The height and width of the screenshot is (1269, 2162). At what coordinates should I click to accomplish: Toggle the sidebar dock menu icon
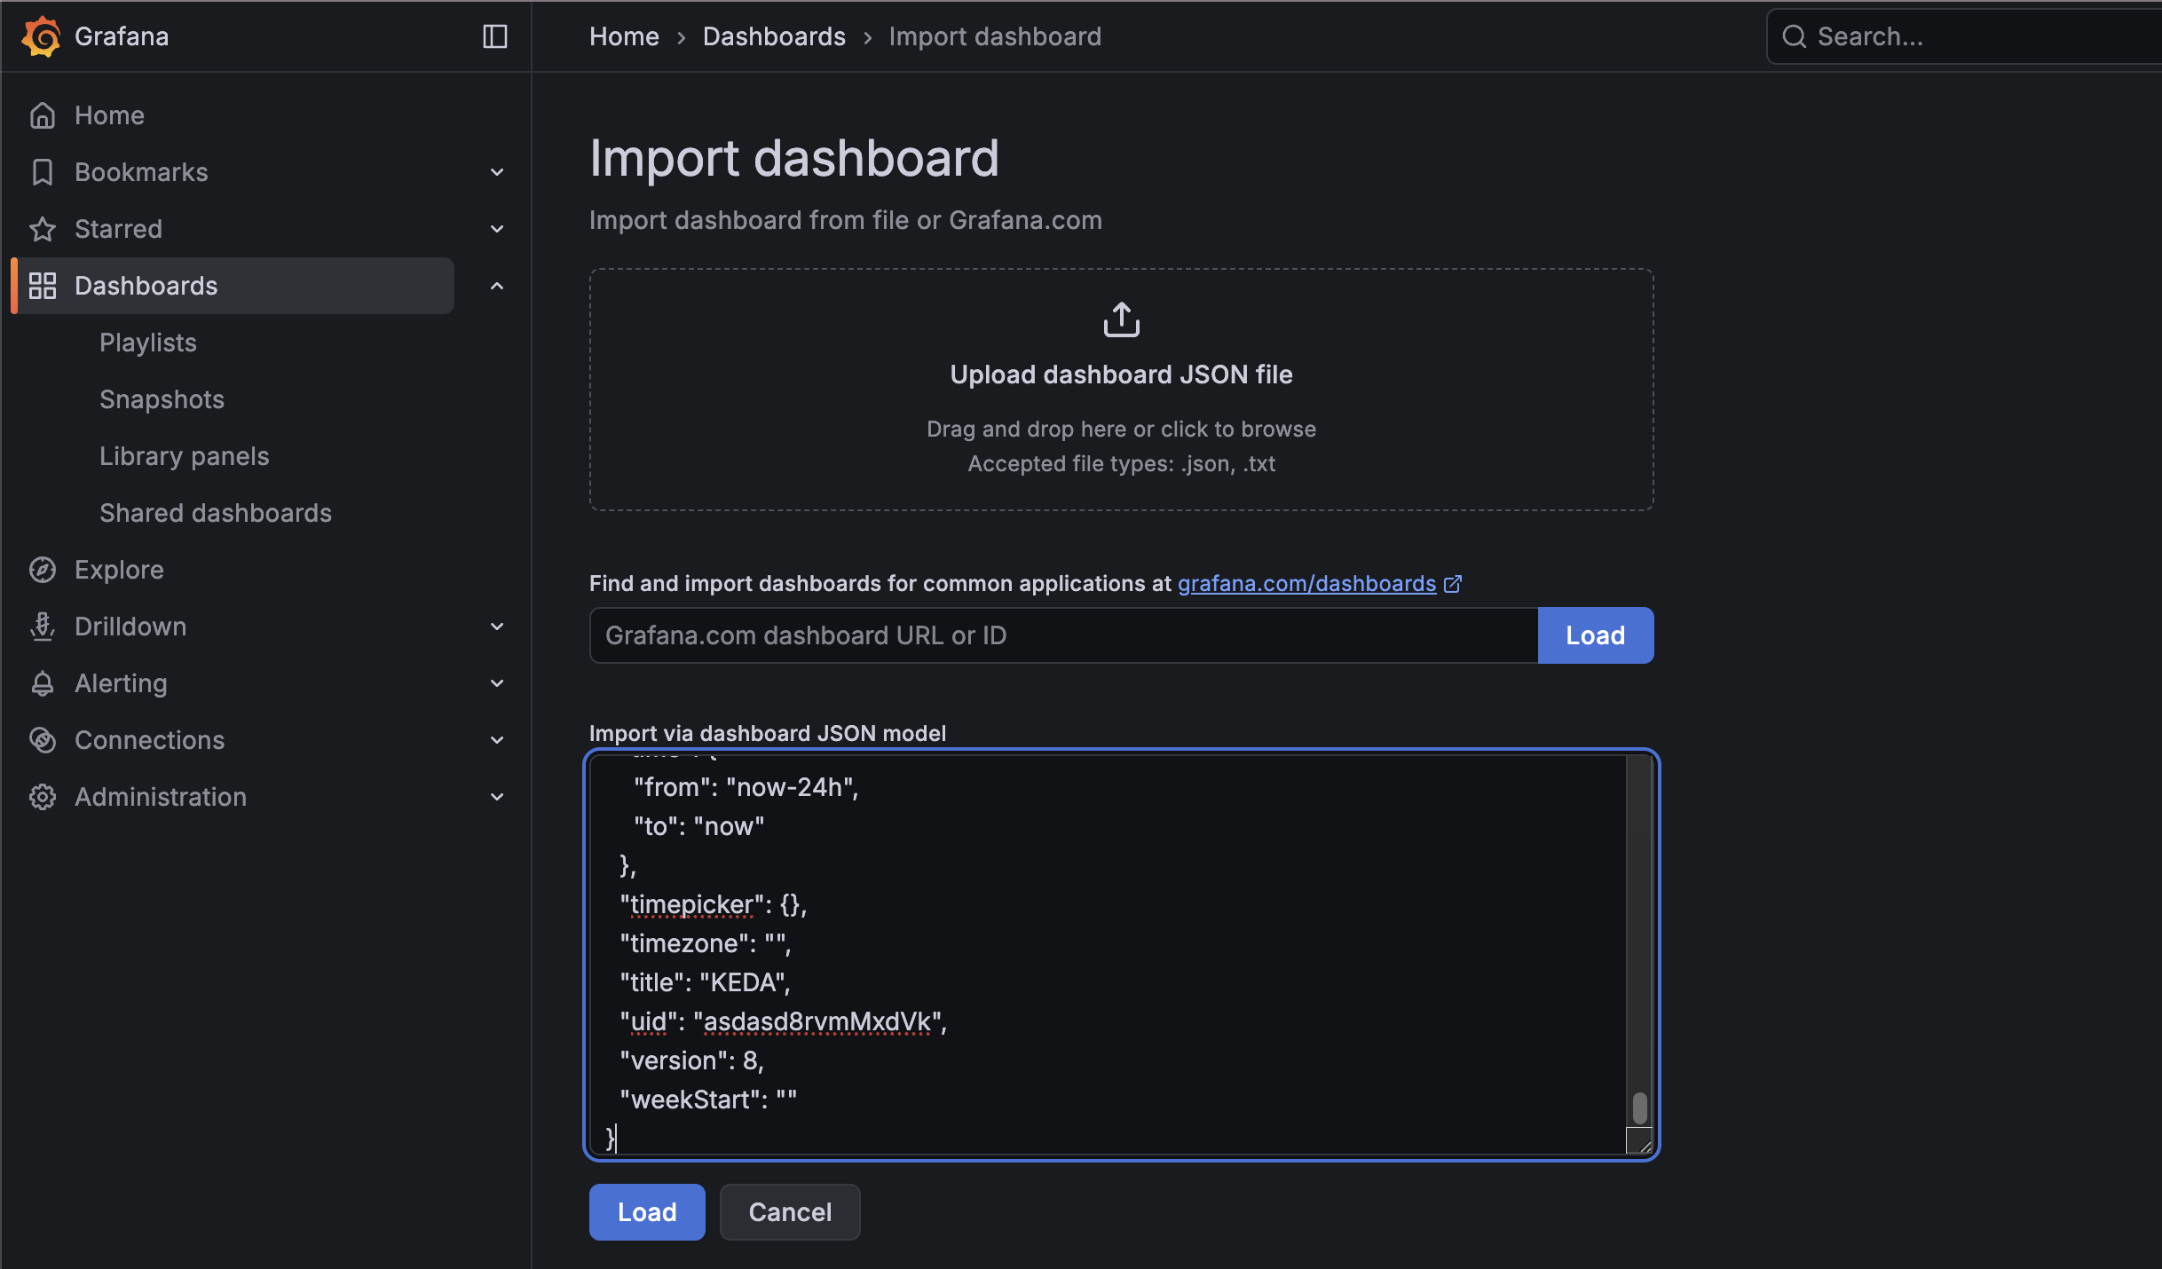(494, 36)
